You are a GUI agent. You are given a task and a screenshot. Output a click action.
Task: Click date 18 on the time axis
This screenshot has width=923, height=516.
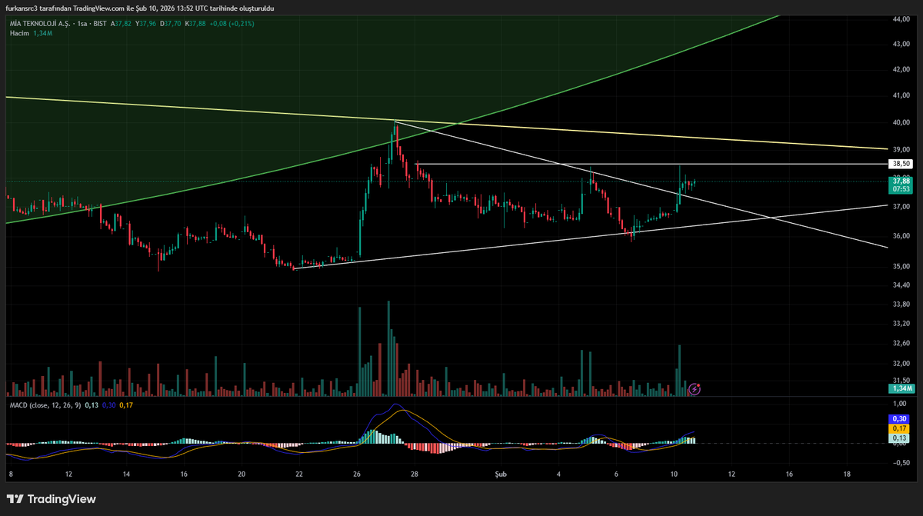pyautogui.click(x=847, y=474)
